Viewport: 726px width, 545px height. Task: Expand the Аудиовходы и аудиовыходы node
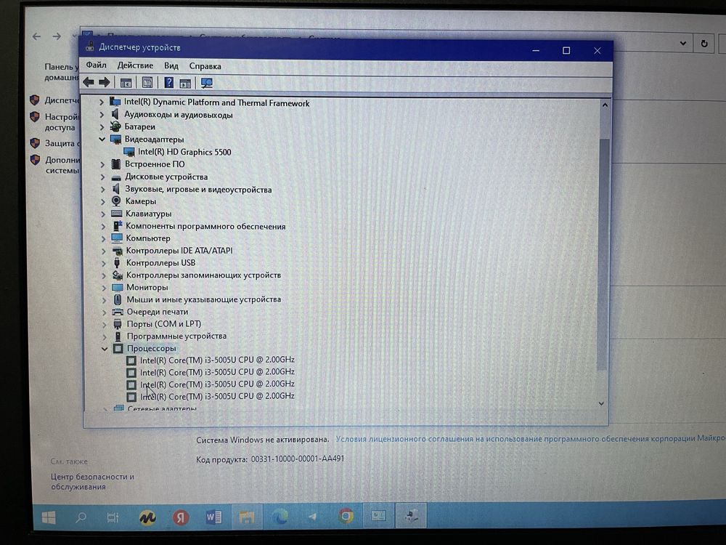coord(102,114)
